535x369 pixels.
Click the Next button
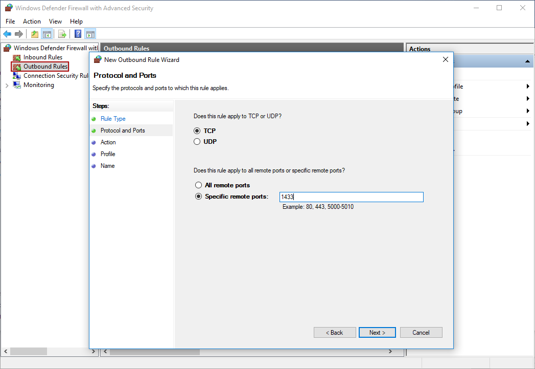click(377, 333)
